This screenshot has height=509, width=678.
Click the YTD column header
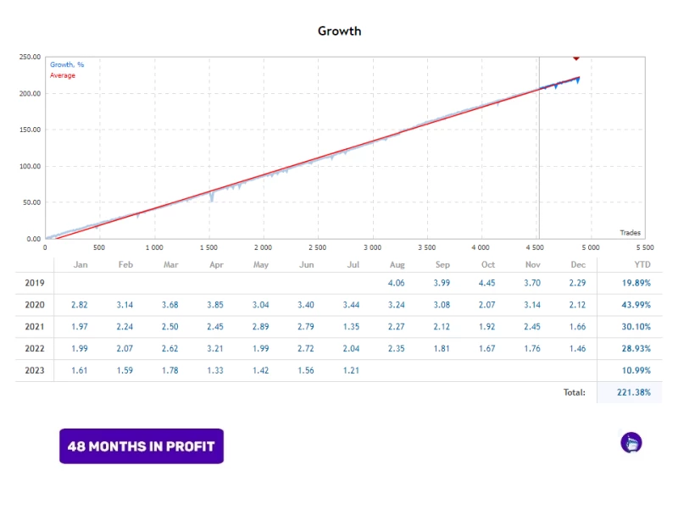tap(631, 265)
